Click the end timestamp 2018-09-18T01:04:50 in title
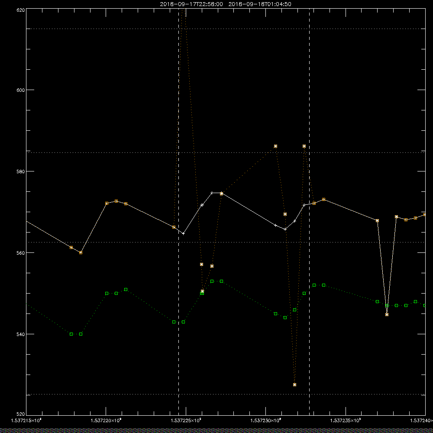Viewport: 433px width, 433px height. [x=259, y=4]
